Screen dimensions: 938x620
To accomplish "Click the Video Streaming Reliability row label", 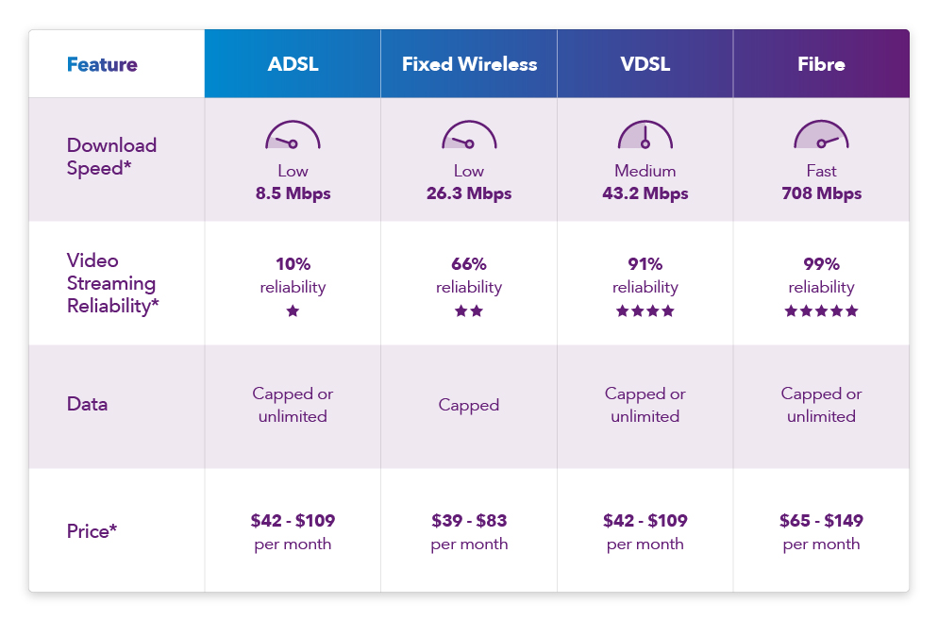I will pyautogui.click(x=111, y=283).
